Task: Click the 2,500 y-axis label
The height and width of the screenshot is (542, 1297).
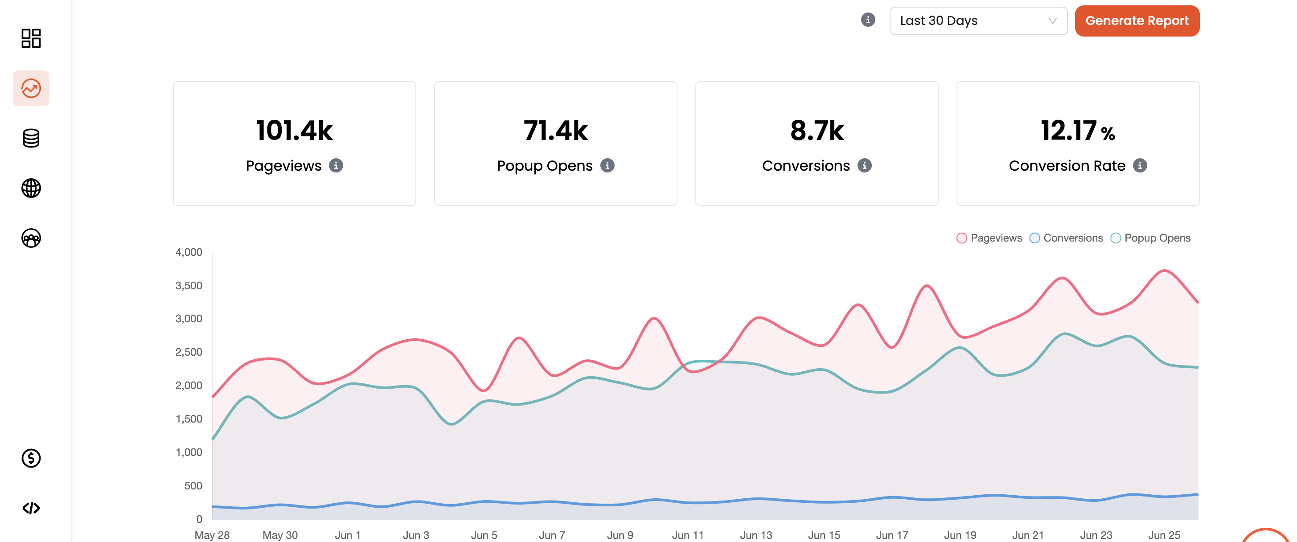Action: pyautogui.click(x=189, y=352)
